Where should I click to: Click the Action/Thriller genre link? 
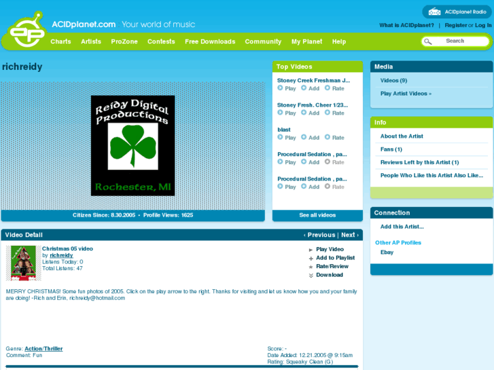(43, 348)
